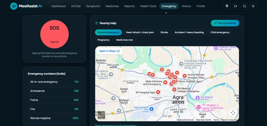Click the MedAssist AI brand name
Image resolution: width=267 pixels, height=126 pixels.
(30, 6)
